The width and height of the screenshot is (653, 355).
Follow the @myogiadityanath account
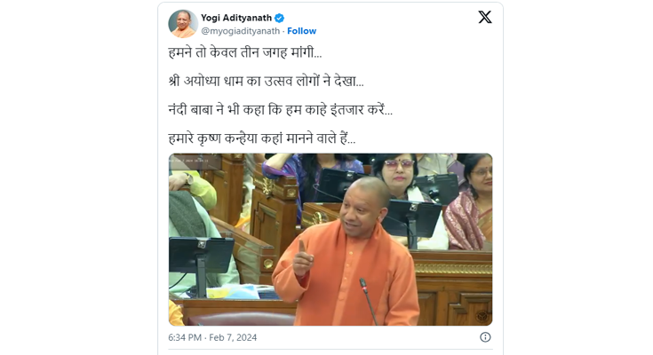coord(301,31)
